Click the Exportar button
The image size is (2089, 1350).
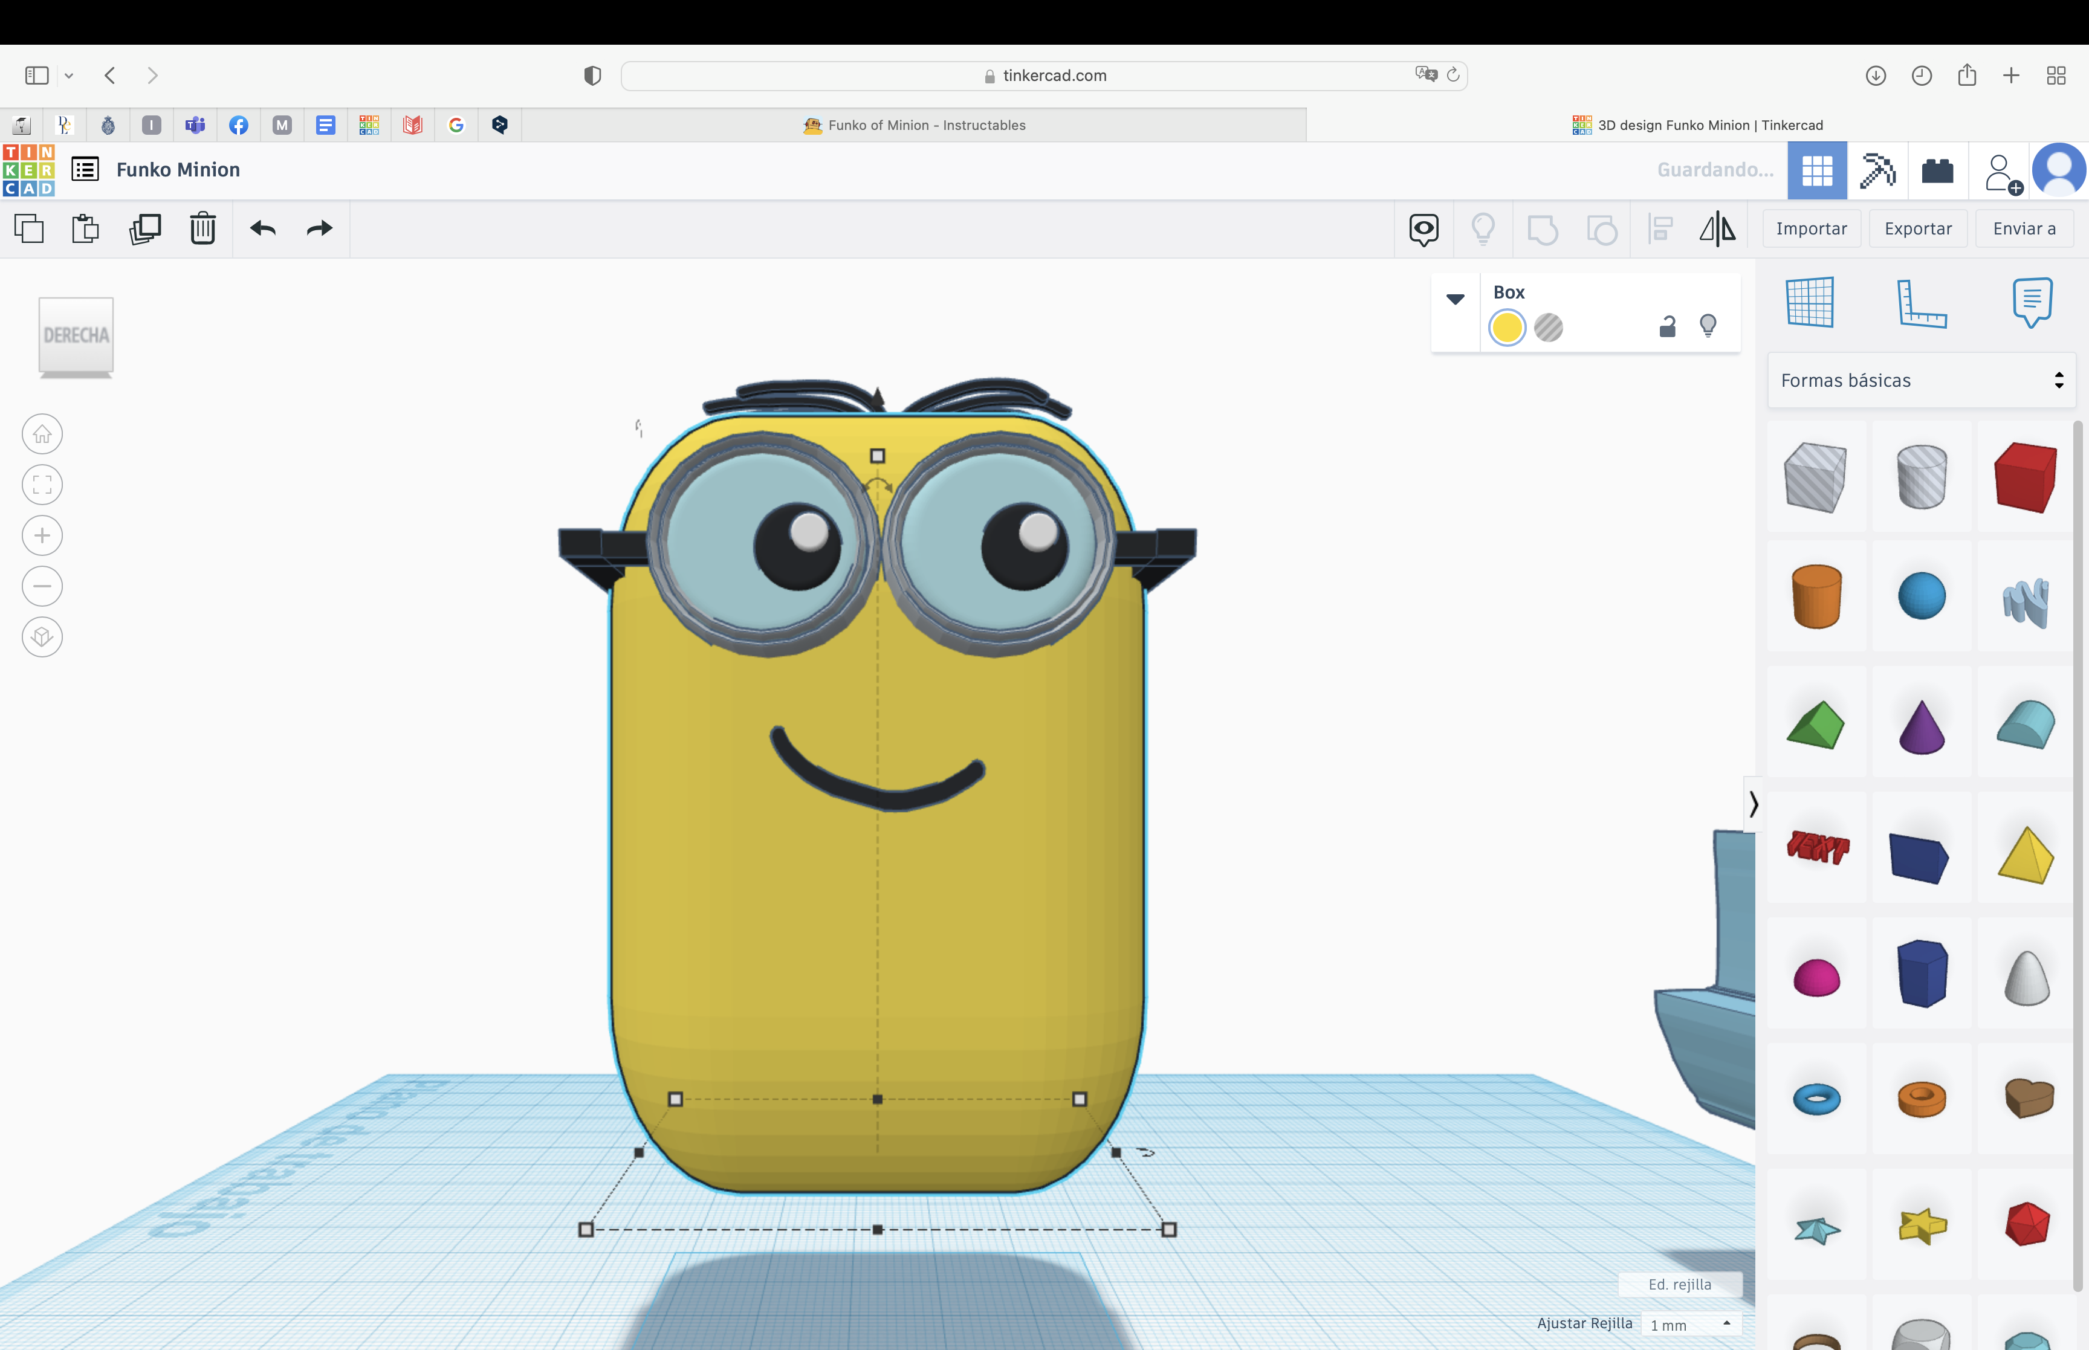pos(1918,229)
